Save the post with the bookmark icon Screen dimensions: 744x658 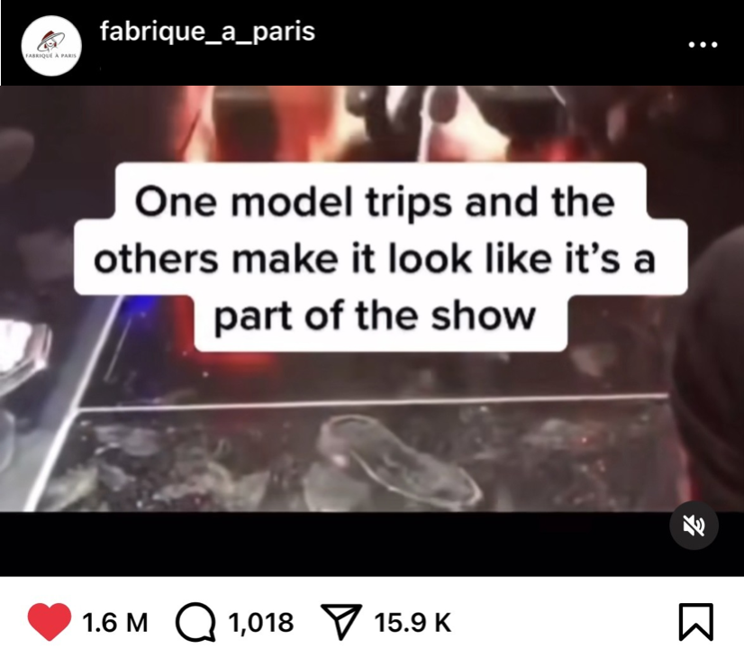pos(695,621)
